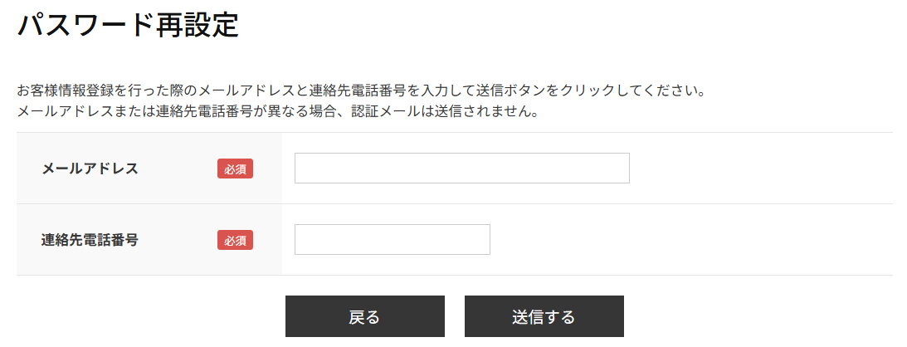Screen dimensions: 907x347
Task: Click the 必須 badge beside 連絡先電話番号
Action: point(235,240)
